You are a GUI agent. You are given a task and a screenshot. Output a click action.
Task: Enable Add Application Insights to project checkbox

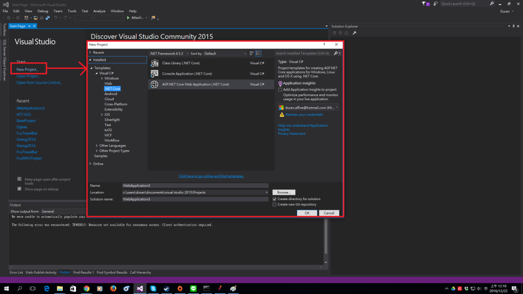[280, 90]
